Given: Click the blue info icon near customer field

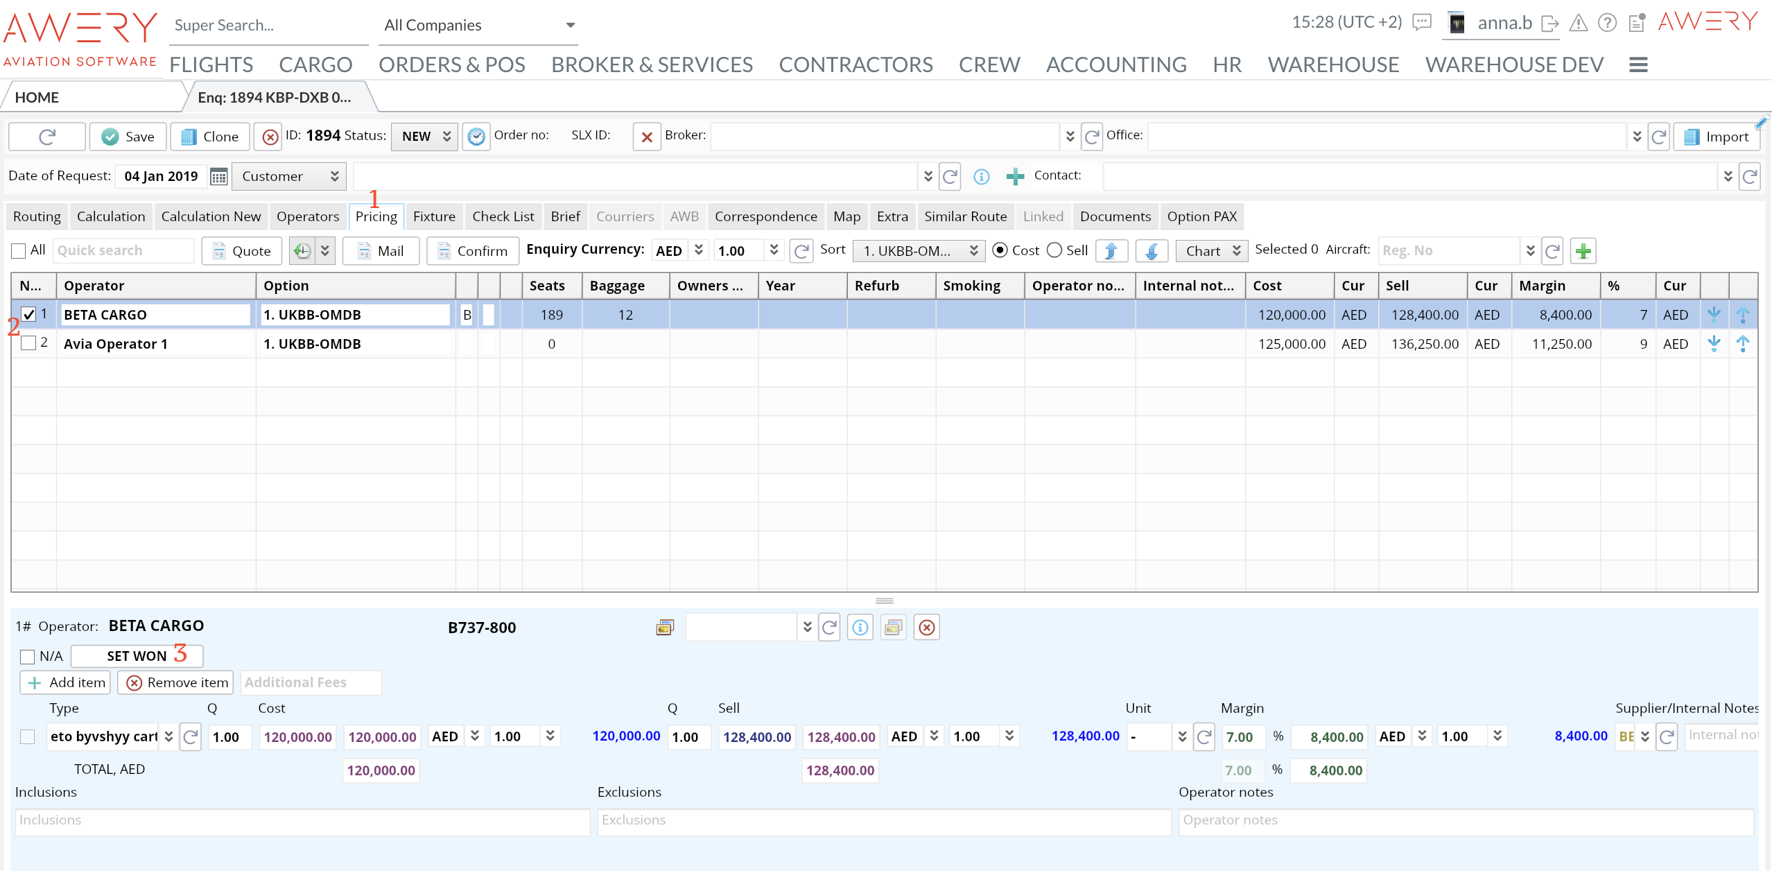Looking at the screenshot, I should 981,177.
